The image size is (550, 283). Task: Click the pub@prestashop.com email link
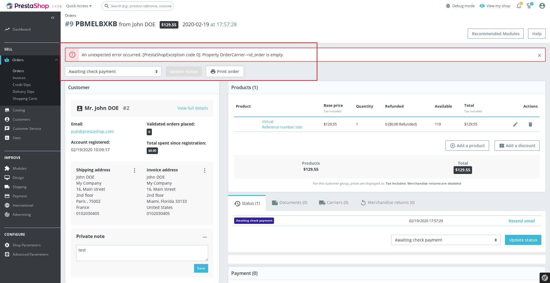[92, 132]
